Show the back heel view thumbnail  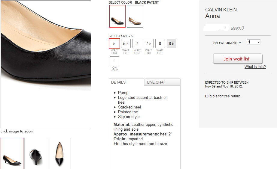[x=36, y=153]
